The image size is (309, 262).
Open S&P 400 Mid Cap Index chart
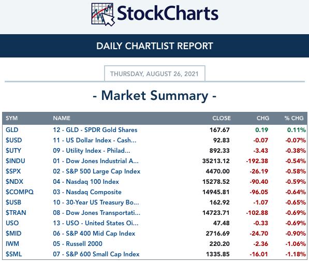(x=94, y=234)
